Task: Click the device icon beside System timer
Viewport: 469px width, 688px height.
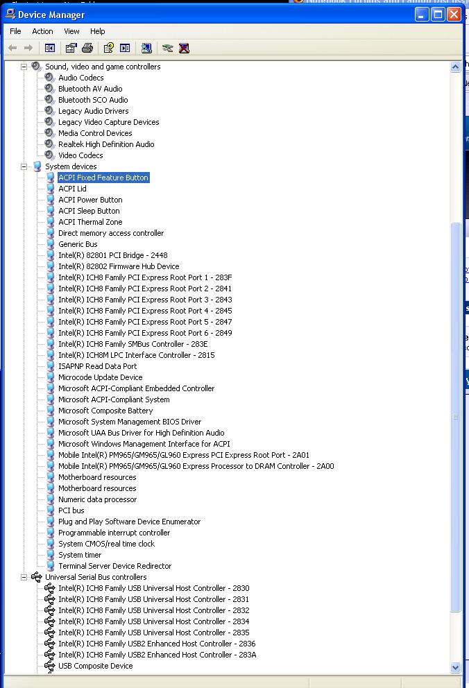Action: (51, 555)
